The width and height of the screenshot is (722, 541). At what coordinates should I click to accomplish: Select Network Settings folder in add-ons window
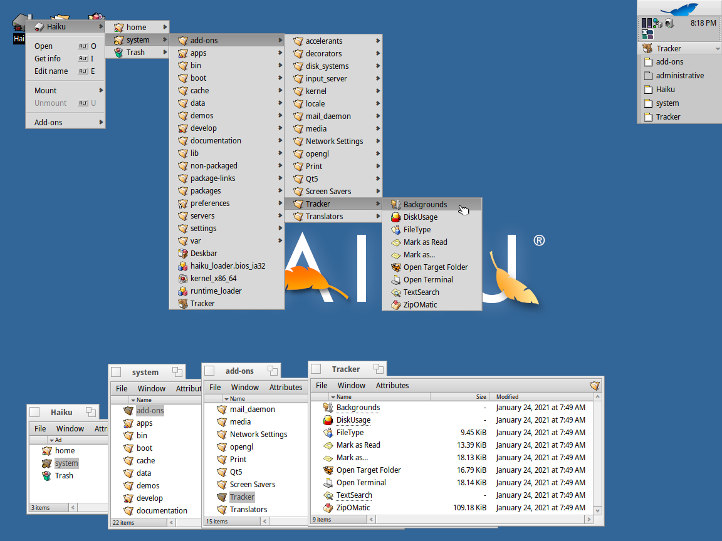(258, 435)
